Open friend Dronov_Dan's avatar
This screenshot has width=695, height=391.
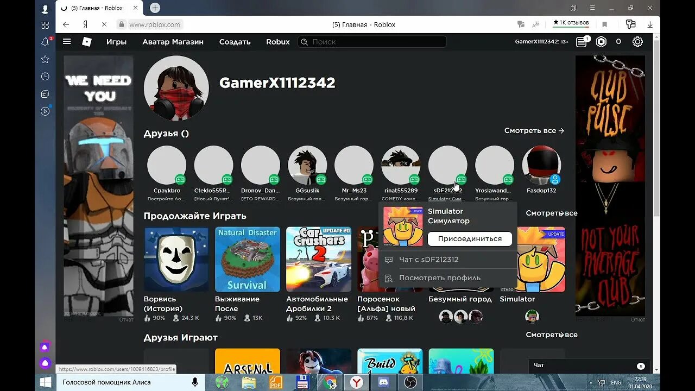coord(261,165)
